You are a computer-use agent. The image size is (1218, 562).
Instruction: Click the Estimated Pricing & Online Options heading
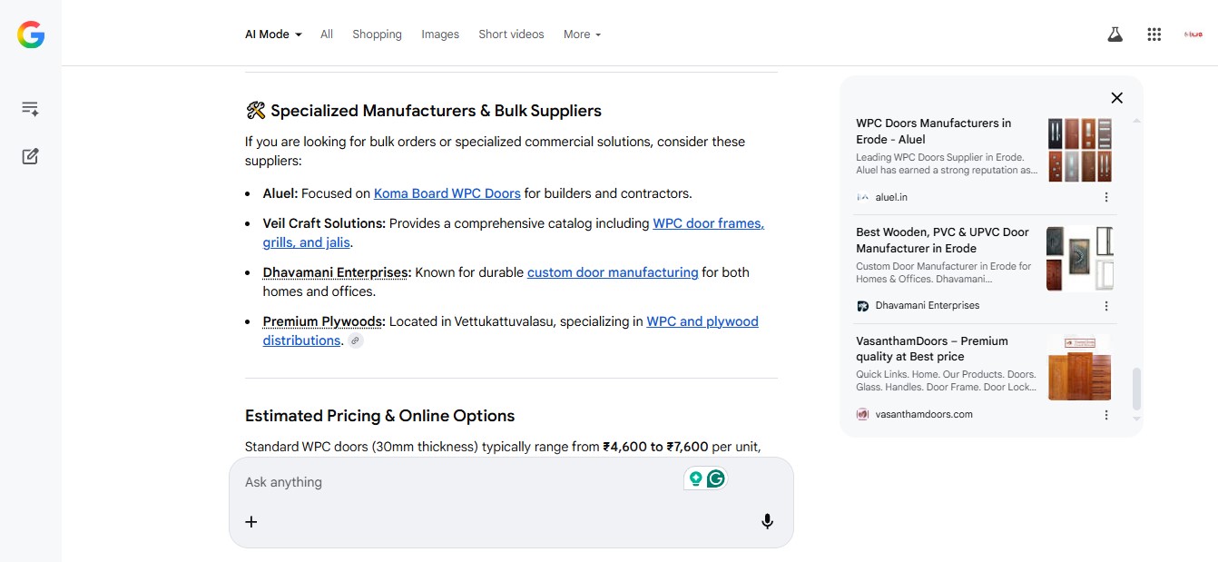tap(380, 416)
